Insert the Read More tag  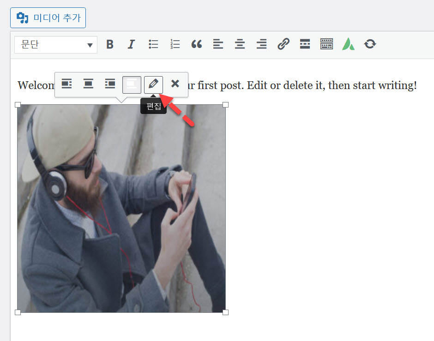pos(305,44)
